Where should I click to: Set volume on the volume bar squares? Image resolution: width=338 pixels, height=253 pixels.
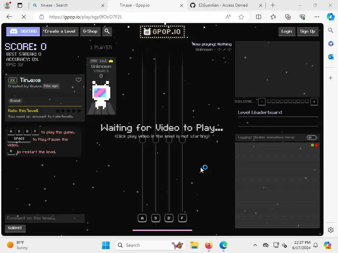click(x=288, y=101)
